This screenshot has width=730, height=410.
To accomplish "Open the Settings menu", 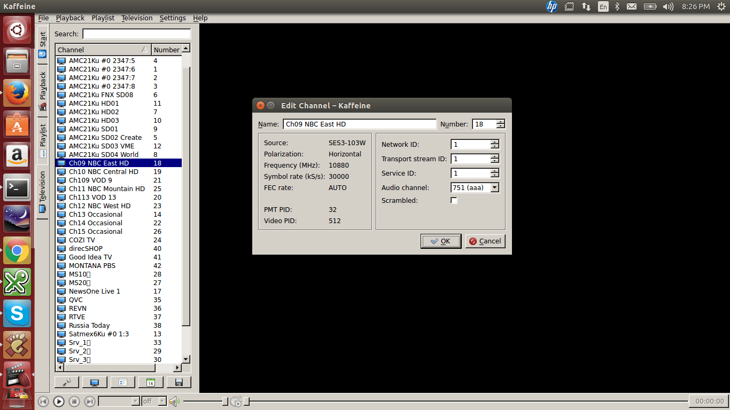I will point(173,18).
